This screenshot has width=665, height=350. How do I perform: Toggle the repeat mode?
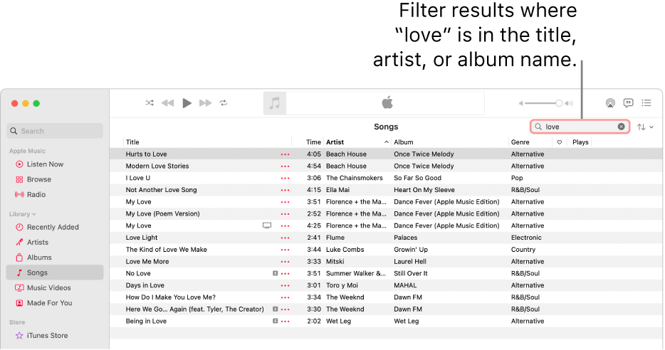(x=224, y=103)
